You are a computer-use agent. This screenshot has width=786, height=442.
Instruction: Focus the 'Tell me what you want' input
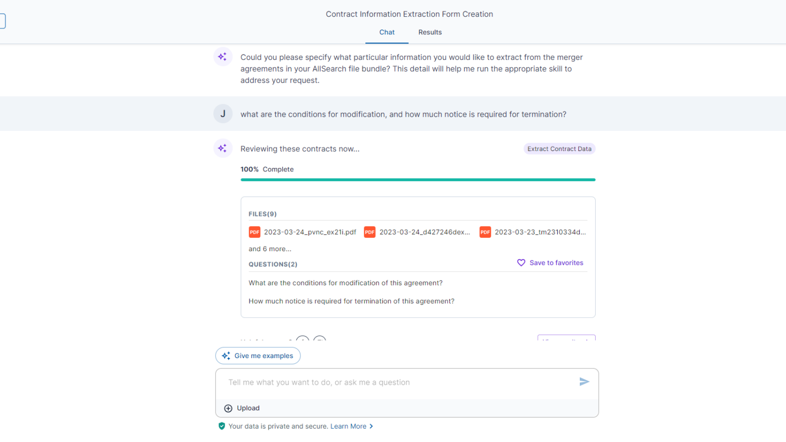399,383
